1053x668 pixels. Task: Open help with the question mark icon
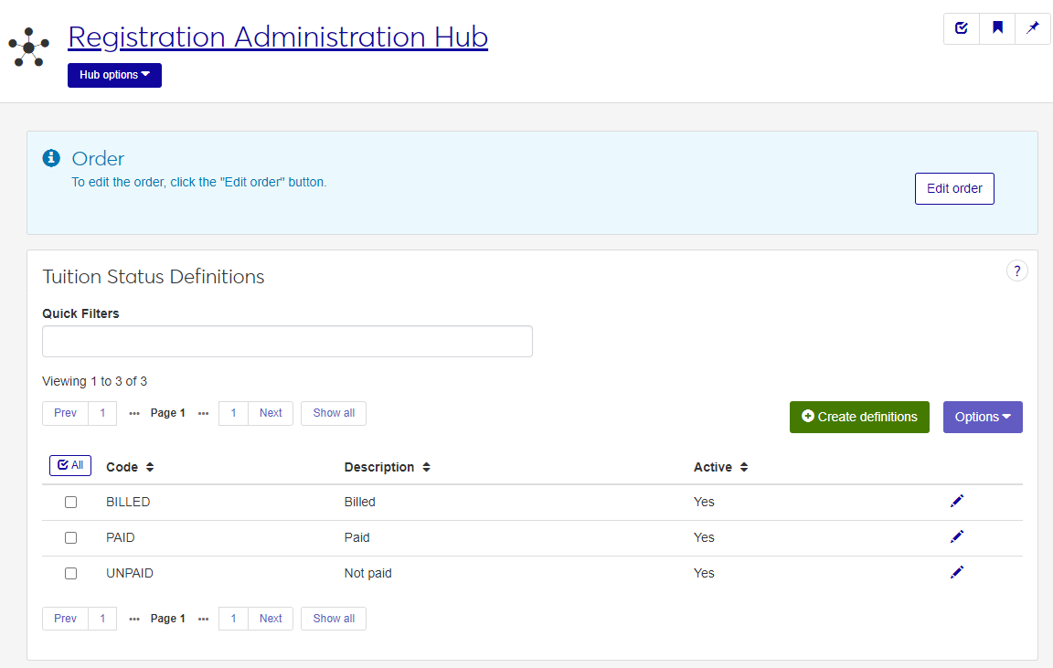tap(1017, 270)
